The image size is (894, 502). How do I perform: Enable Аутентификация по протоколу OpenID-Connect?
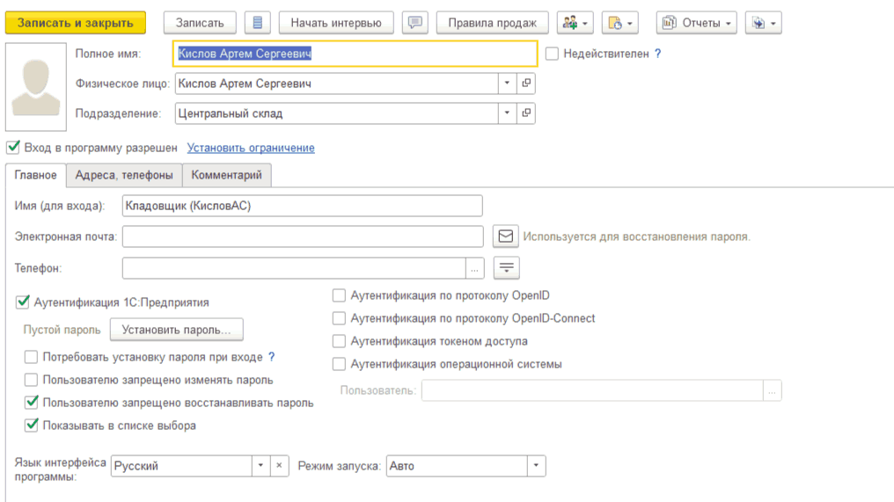(x=339, y=318)
